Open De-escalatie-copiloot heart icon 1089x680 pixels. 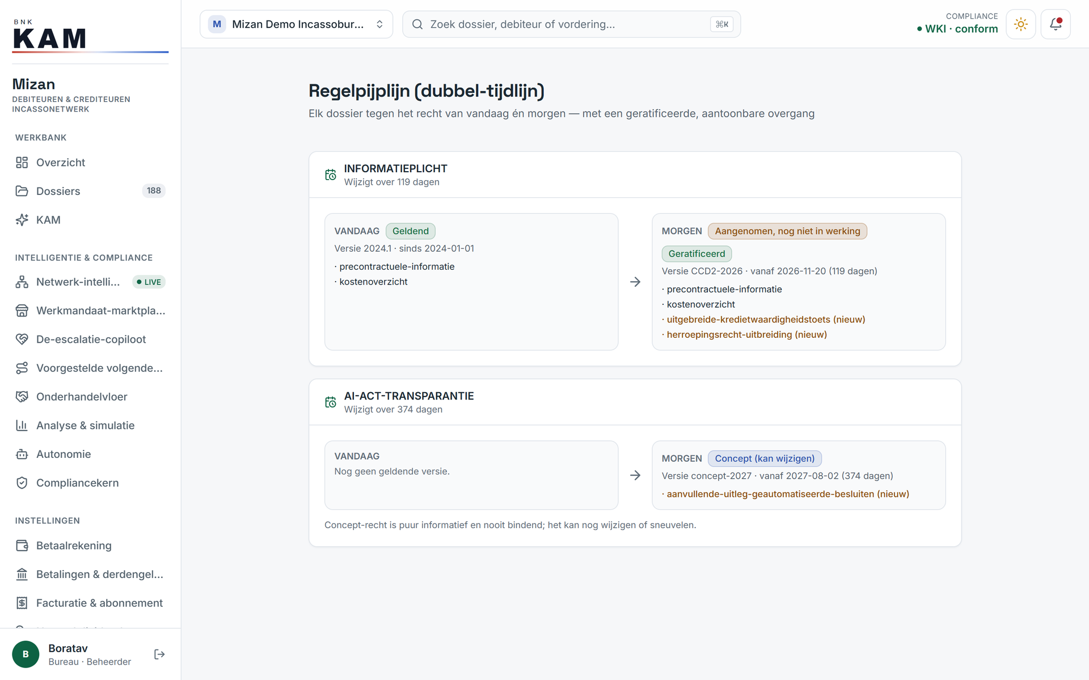point(22,339)
